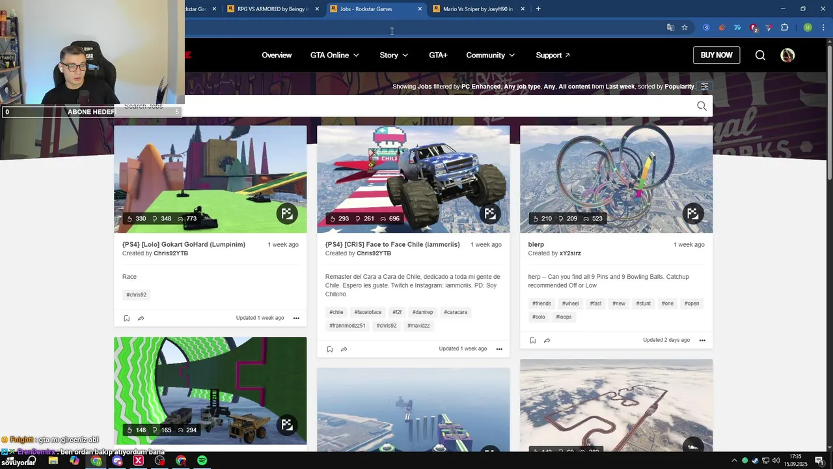Click the taskbar clock showing 17:35
833x469 pixels.
click(796, 461)
